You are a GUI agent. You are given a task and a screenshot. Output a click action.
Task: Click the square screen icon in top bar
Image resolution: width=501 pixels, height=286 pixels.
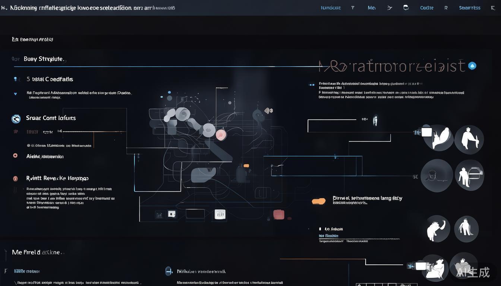tap(406, 7)
